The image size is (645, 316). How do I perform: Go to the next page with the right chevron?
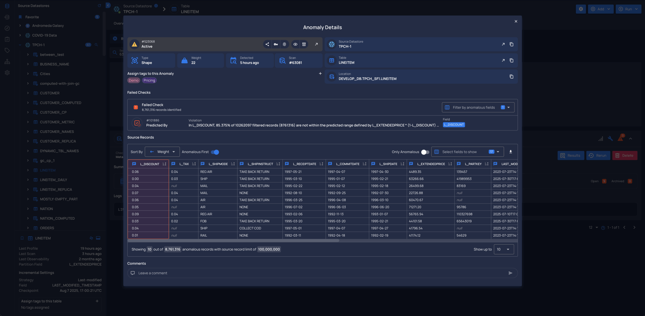[x=634, y=227]
